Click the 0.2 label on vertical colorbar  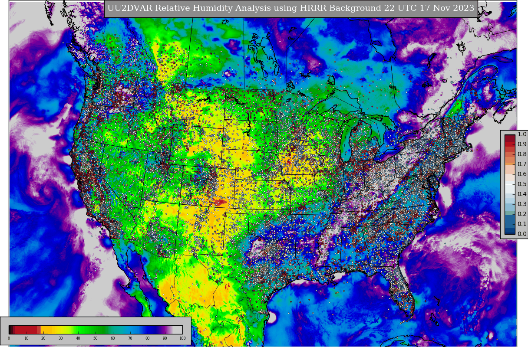click(522, 214)
